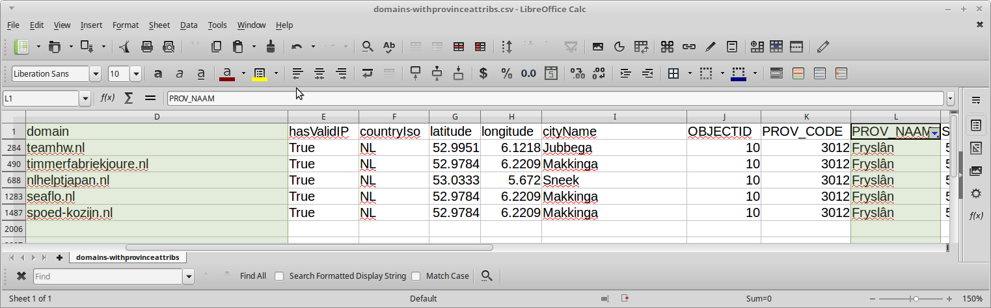Open the sidebar Navigator icon

(x=976, y=194)
